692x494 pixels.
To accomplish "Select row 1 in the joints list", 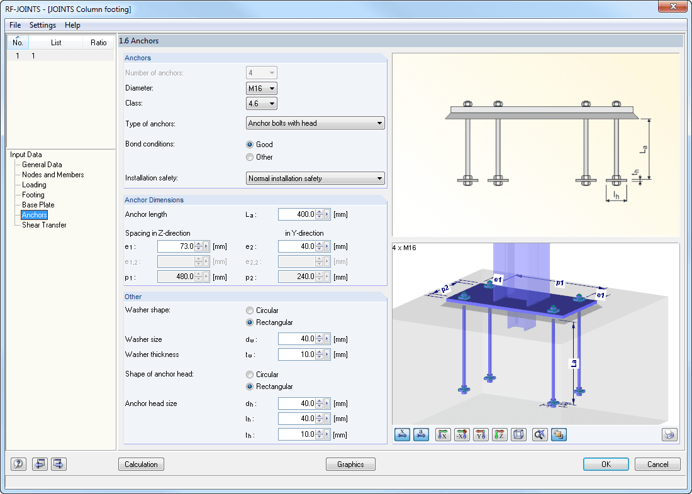I will tap(60, 55).
